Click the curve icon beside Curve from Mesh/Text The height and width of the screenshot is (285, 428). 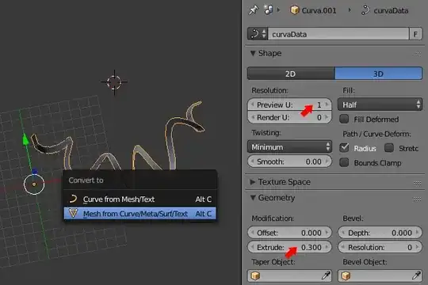click(73, 199)
